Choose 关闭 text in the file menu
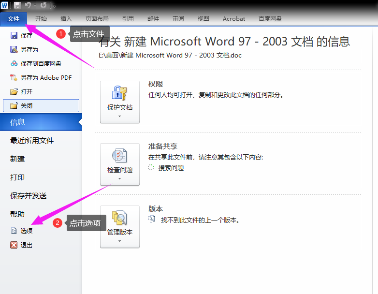378x294 pixels. pos(27,105)
